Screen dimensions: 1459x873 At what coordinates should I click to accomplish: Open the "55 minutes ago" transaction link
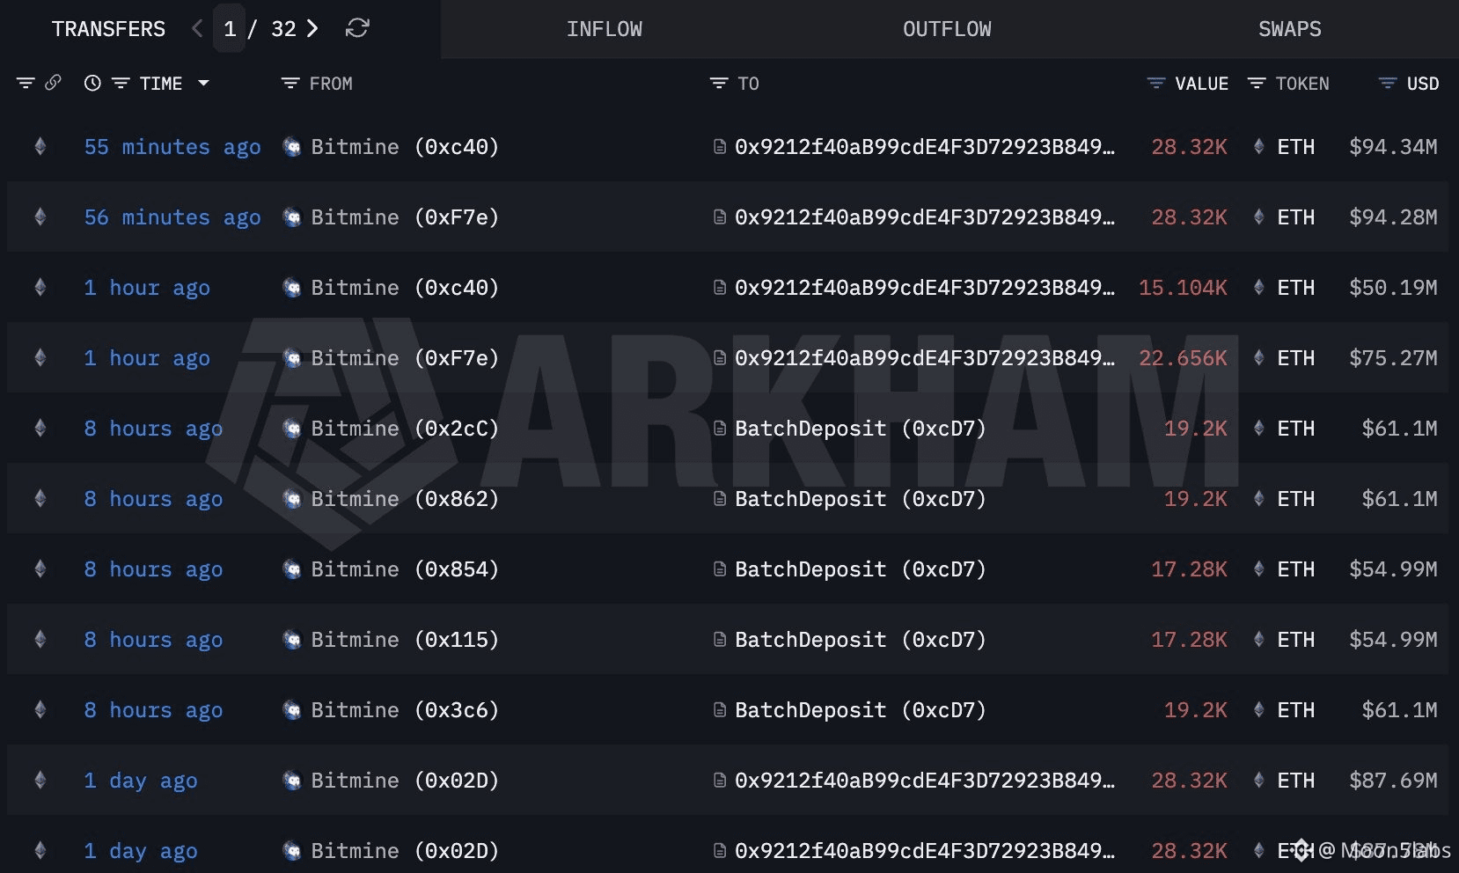pyautogui.click(x=172, y=147)
